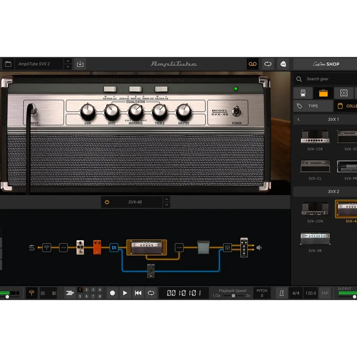This screenshot has width=357, height=357.
Task: Open the mixer block in chain
Action: coord(227,248)
